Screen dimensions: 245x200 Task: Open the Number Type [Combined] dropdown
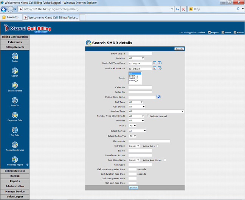[x=136, y=116]
